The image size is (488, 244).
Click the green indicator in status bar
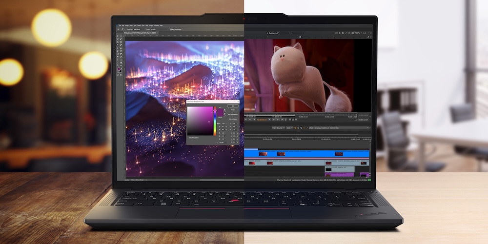(369, 180)
